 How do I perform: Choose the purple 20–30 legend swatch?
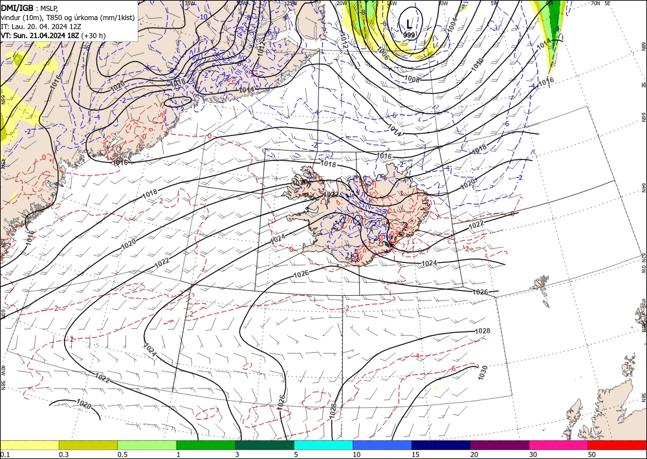click(x=499, y=445)
